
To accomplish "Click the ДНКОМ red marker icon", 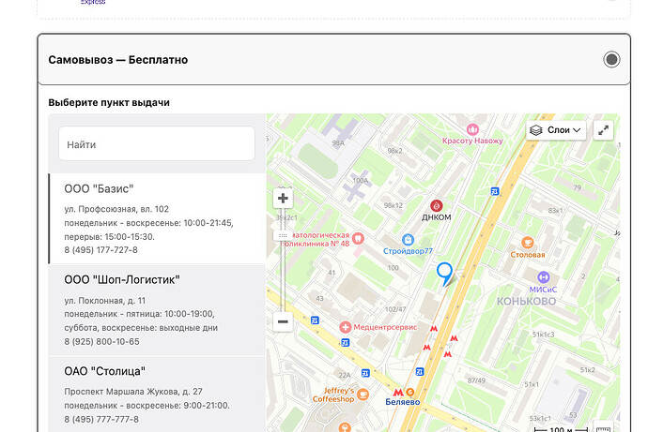I will 437,205.
